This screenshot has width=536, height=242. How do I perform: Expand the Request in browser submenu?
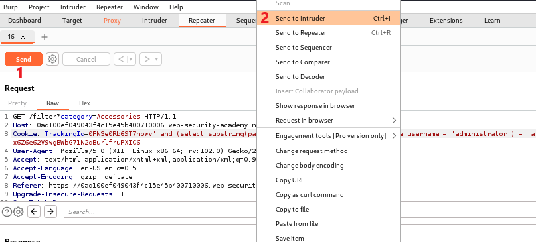tap(329, 121)
